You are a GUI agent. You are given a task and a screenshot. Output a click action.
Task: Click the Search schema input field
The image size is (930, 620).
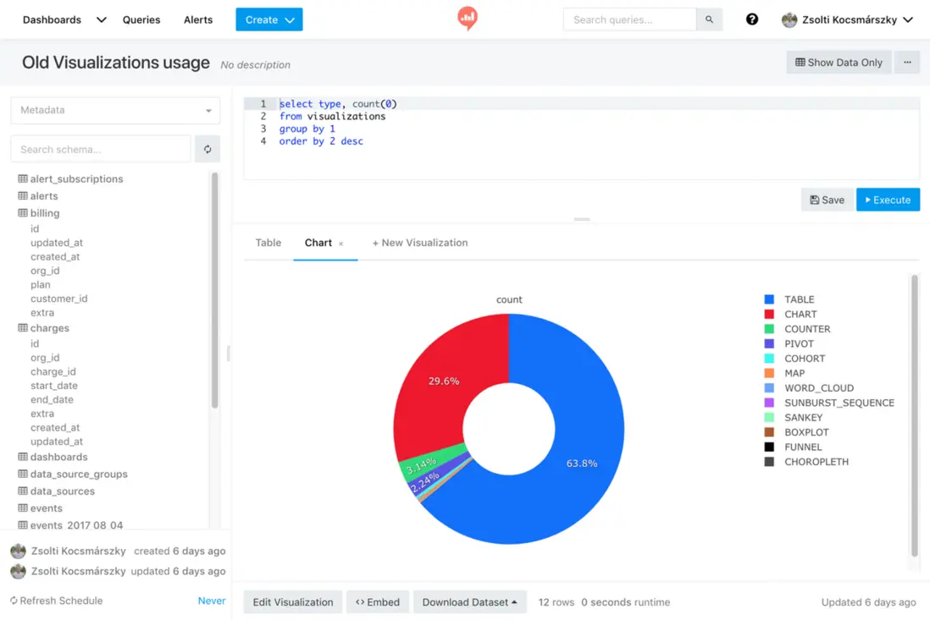point(101,149)
